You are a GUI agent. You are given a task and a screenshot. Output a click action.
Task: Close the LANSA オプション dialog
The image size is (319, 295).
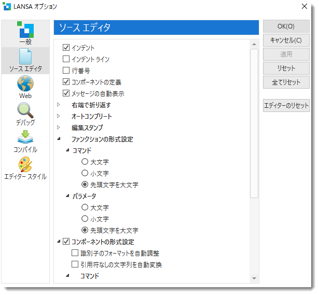pos(304,6)
